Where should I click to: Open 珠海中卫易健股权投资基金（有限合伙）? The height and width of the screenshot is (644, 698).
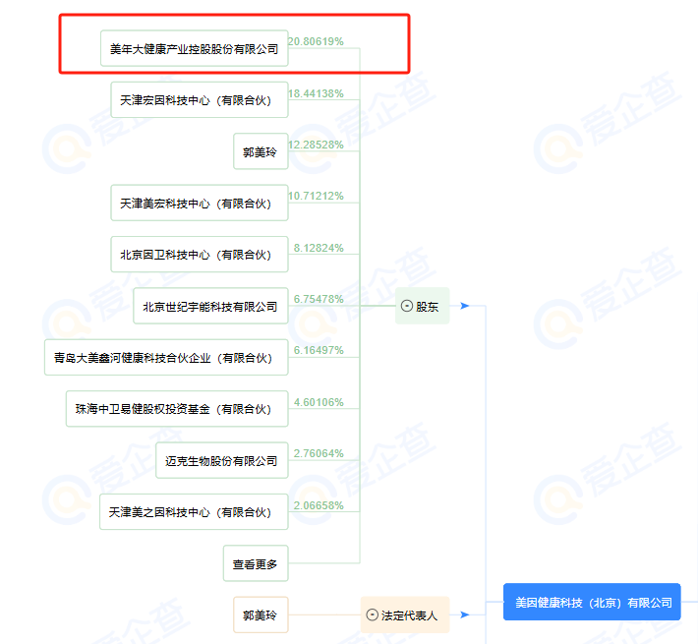[x=177, y=409]
